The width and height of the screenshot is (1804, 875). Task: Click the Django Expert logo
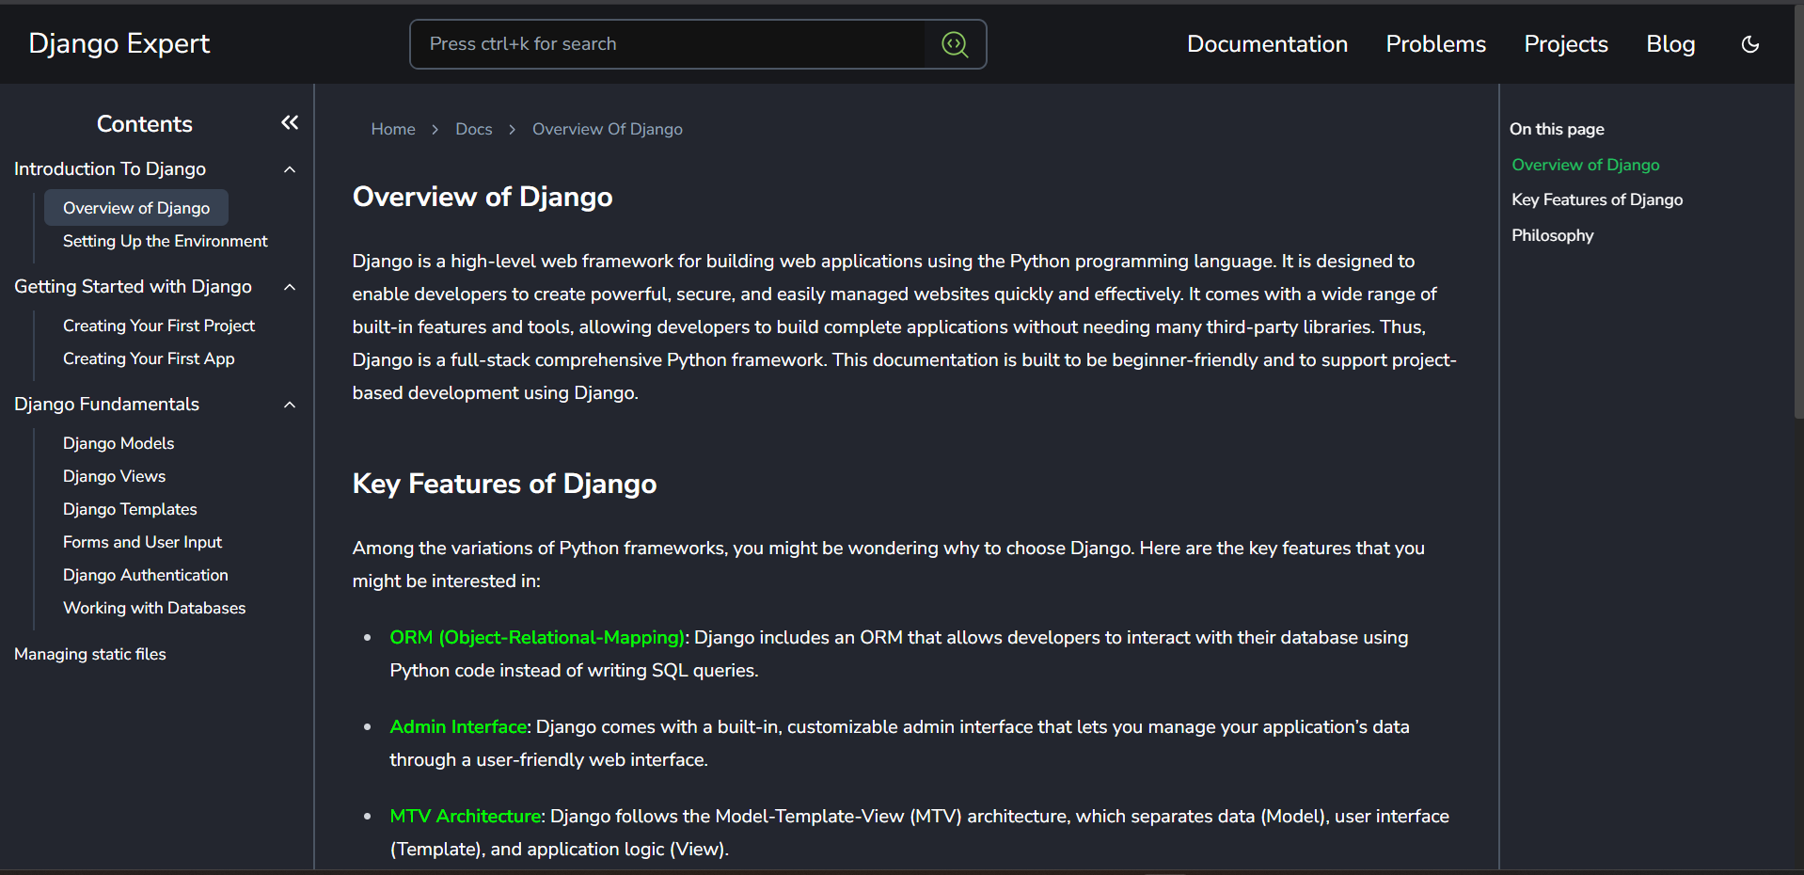[119, 43]
